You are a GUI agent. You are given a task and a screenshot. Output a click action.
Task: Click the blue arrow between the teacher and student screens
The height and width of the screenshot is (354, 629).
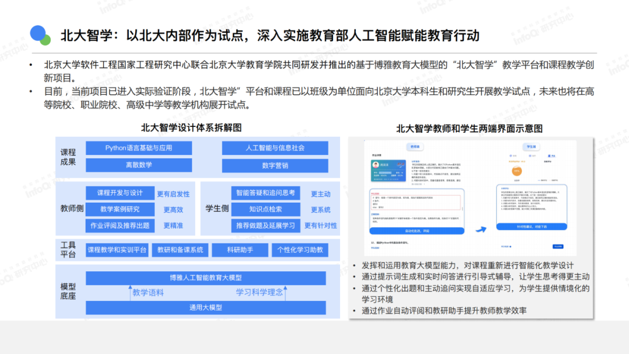click(x=481, y=229)
